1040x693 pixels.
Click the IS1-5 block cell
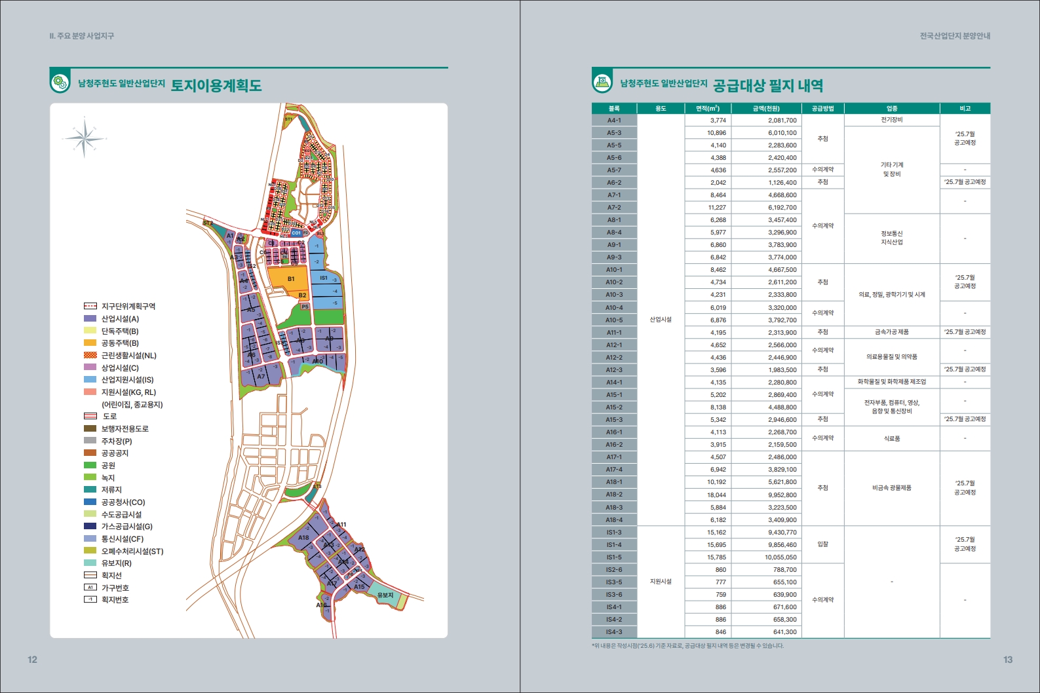pos(614,557)
